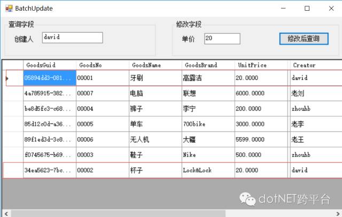This screenshot has height=217, width=342.
Task: Select the cell 500.0000
Action: 261,155
